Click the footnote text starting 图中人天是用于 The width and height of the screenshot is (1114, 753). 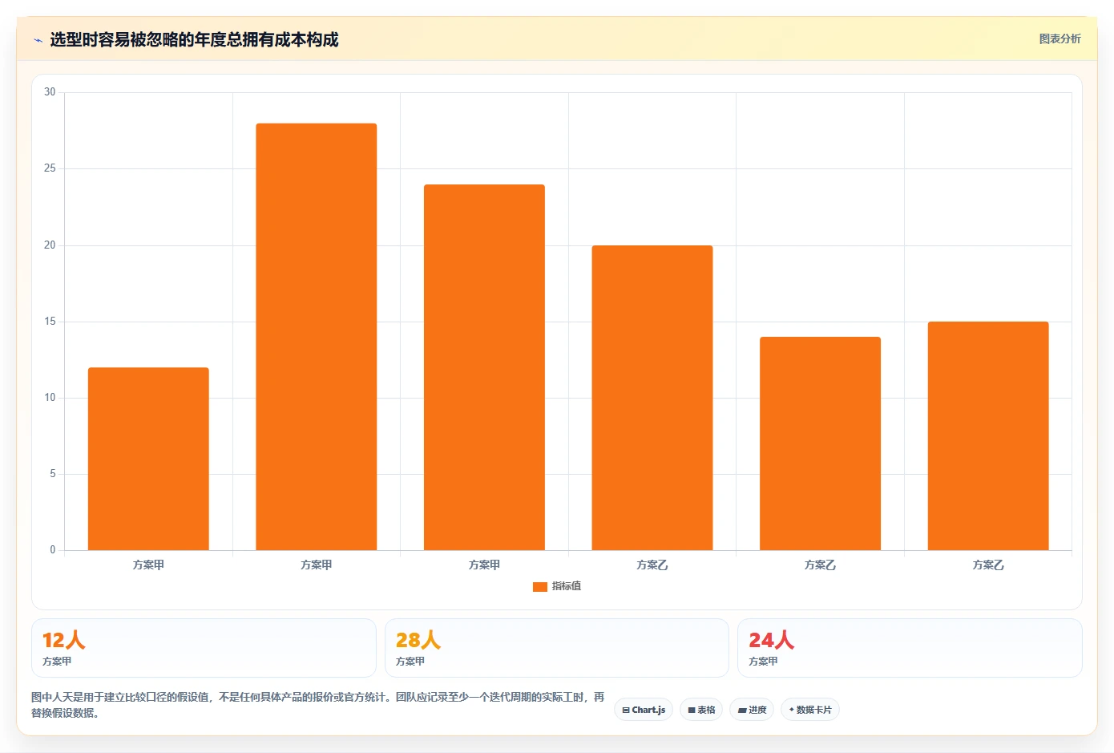(318, 705)
